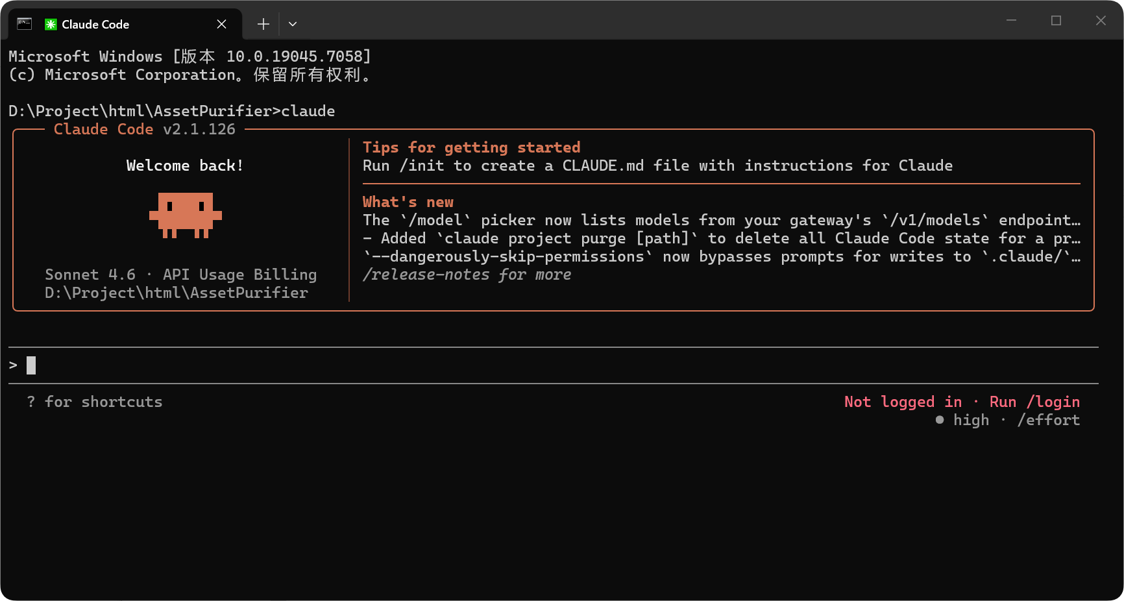This screenshot has height=601, width=1124.
Task: Click the terminal icon in the tab
Action: point(25,24)
